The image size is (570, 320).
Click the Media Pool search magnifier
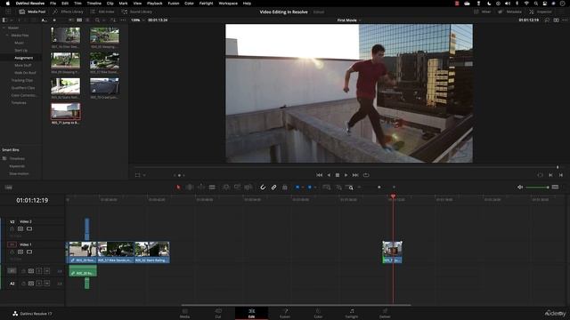(x=97, y=20)
